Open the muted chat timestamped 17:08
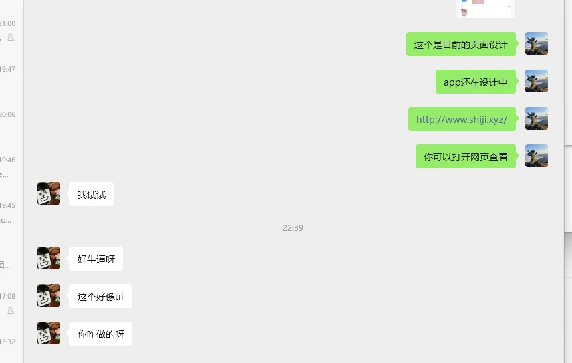Image resolution: width=572 pixels, height=363 pixels. tap(11, 304)
